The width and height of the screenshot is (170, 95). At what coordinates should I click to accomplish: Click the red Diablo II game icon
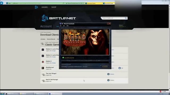(x=43, y=62)
